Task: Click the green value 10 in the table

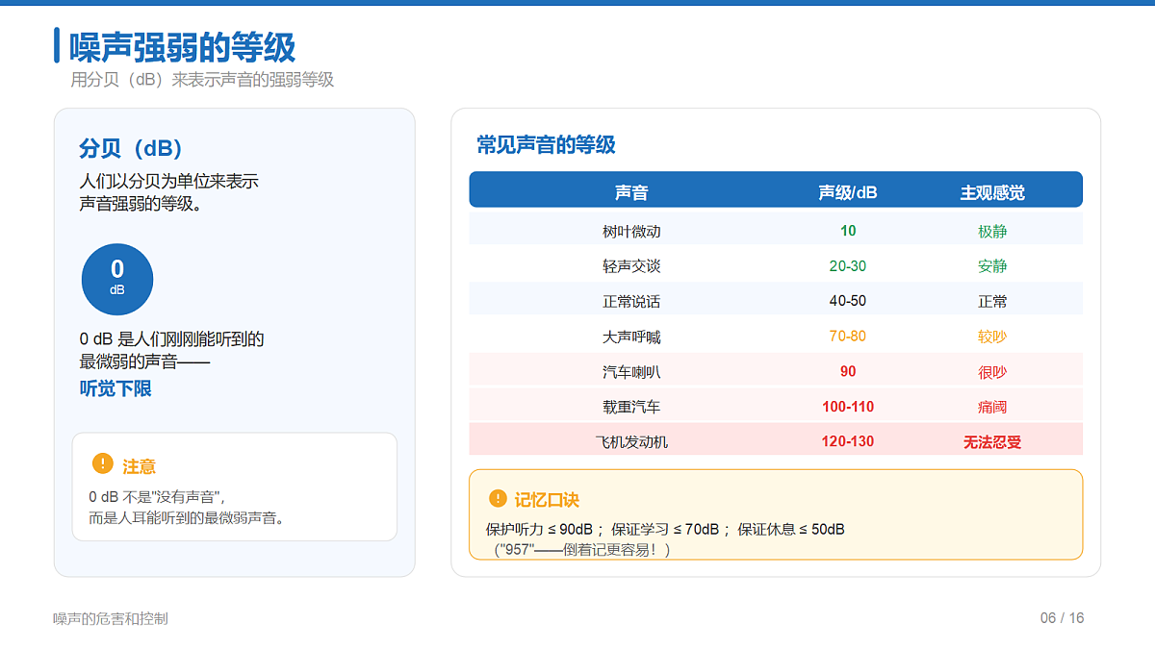Action: tap(848, 231)
